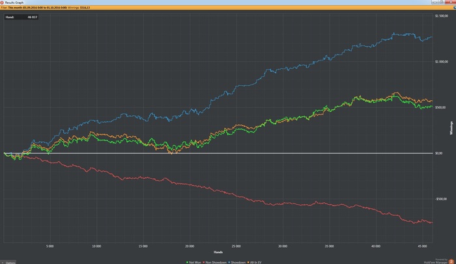Click the $1 000,00 axis label
This screenshot has width=456, height=264.
[442, 62]
